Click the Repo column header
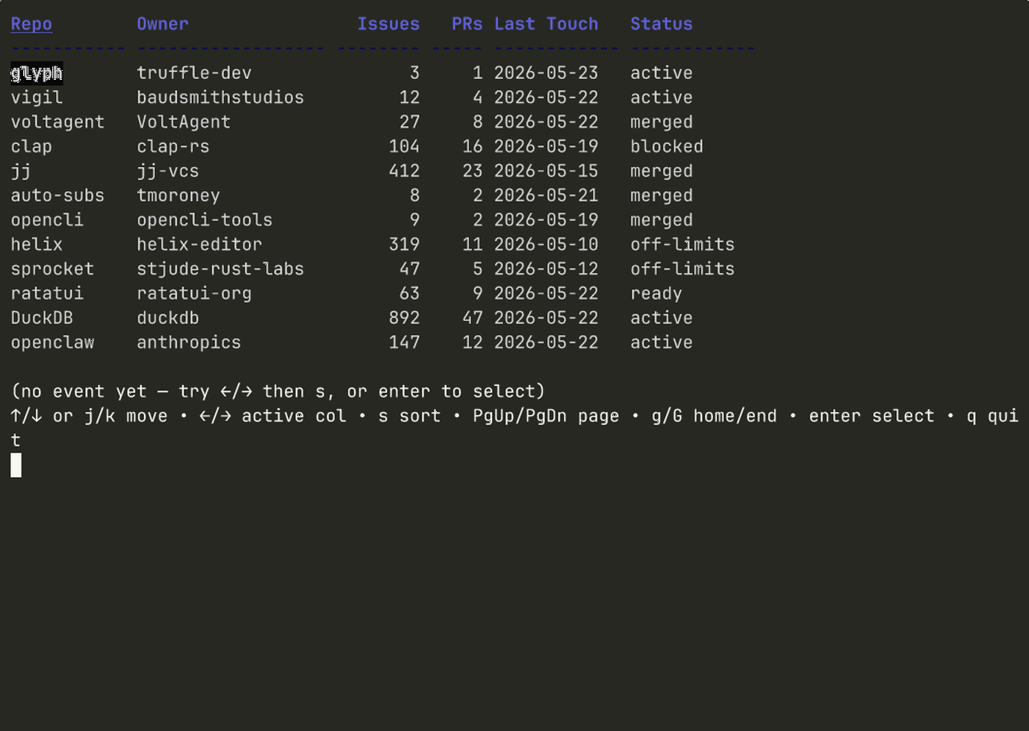Image resolution: width=1029 pixels, height=731 pixels. point(31,24)
